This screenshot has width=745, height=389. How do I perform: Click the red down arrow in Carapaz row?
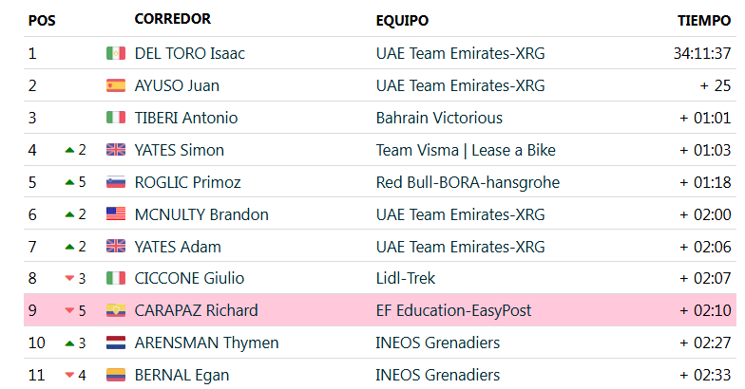coord(70,311)
